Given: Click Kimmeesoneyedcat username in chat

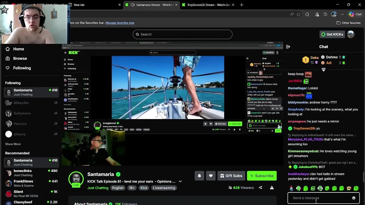Looking at the screenshot, I should click(x=303, y=151).
